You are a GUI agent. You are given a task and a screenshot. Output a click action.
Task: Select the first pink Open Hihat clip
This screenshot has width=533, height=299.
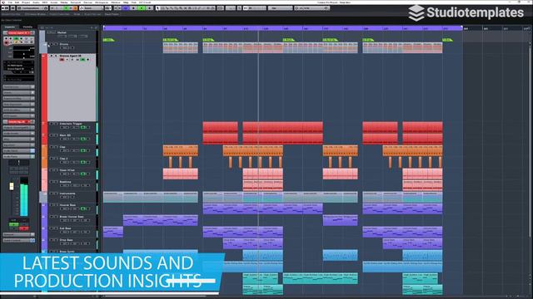[x=180, y=174]
